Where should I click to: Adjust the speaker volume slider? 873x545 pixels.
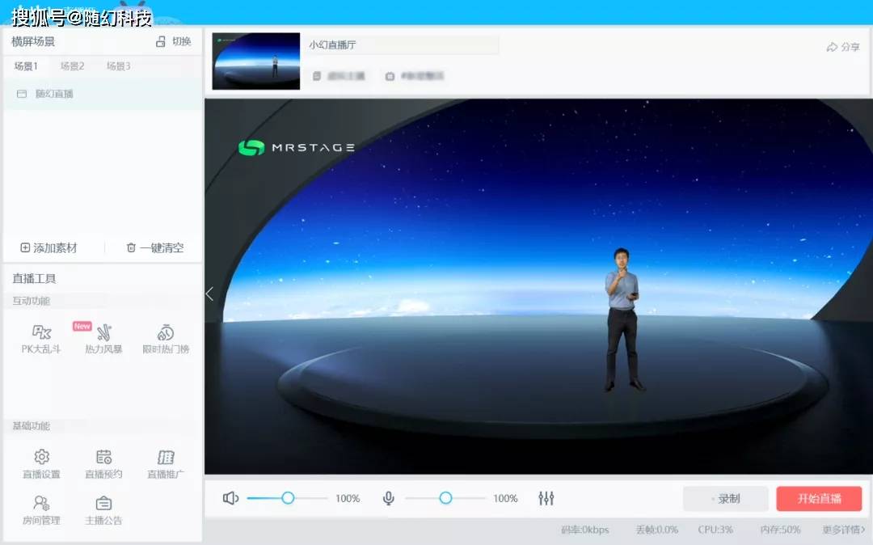point(287,499)
